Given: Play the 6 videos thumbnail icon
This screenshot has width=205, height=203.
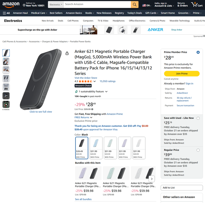Looking at the screenshot, I should (6, 104).
